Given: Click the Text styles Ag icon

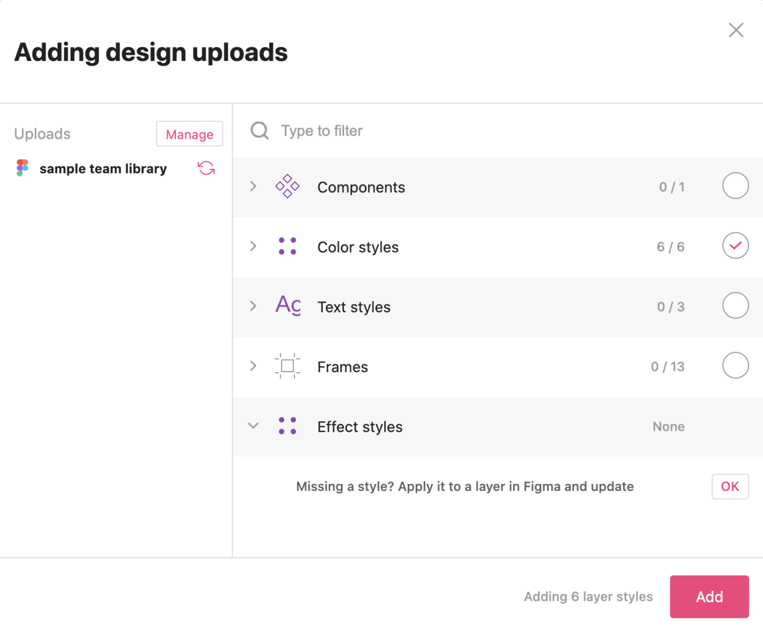Looking at the screenshot, I should click(x=287, y=306).
